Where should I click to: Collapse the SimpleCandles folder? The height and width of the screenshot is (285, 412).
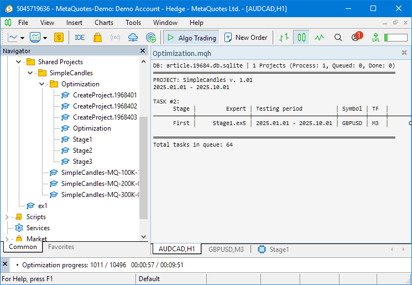pos(30,73)
